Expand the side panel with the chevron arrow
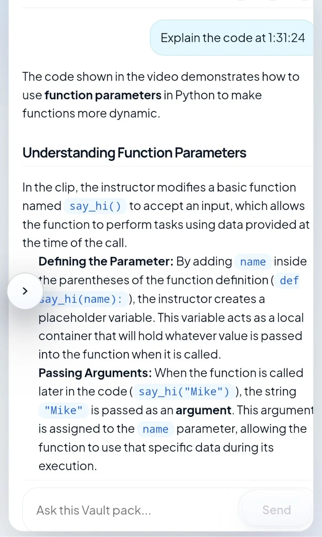322x537 pixels. 25,291
